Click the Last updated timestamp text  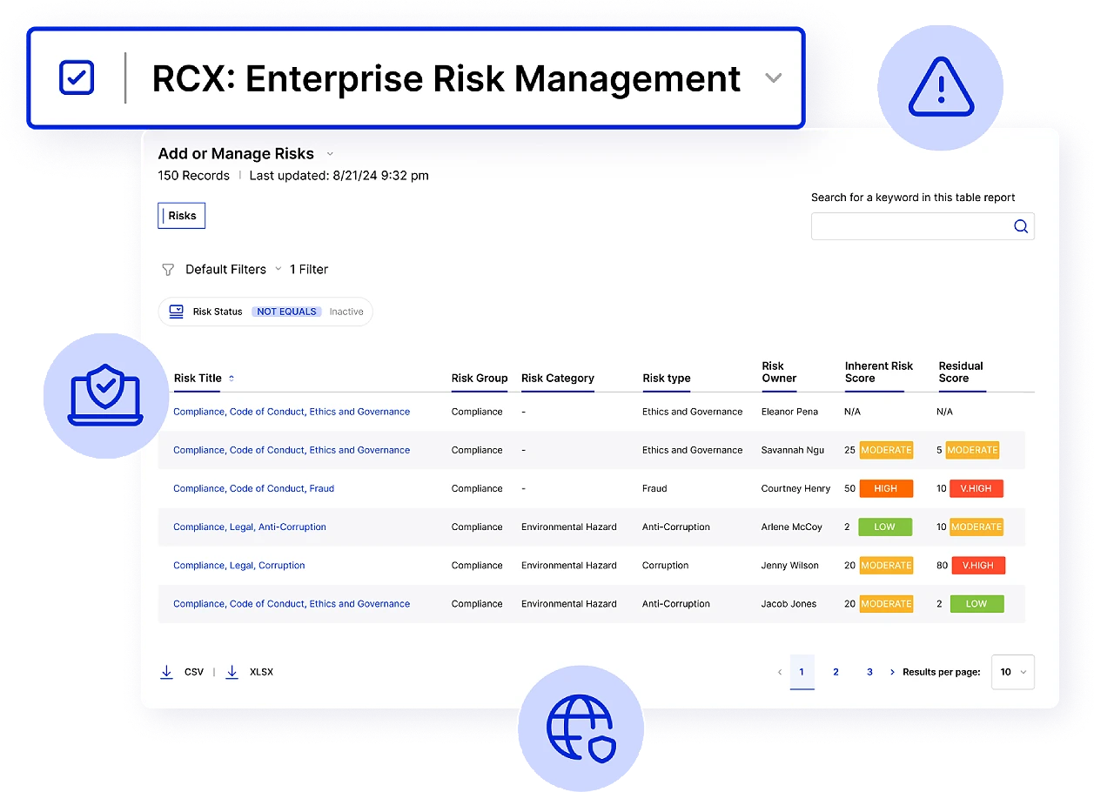(x=339, y=176)
